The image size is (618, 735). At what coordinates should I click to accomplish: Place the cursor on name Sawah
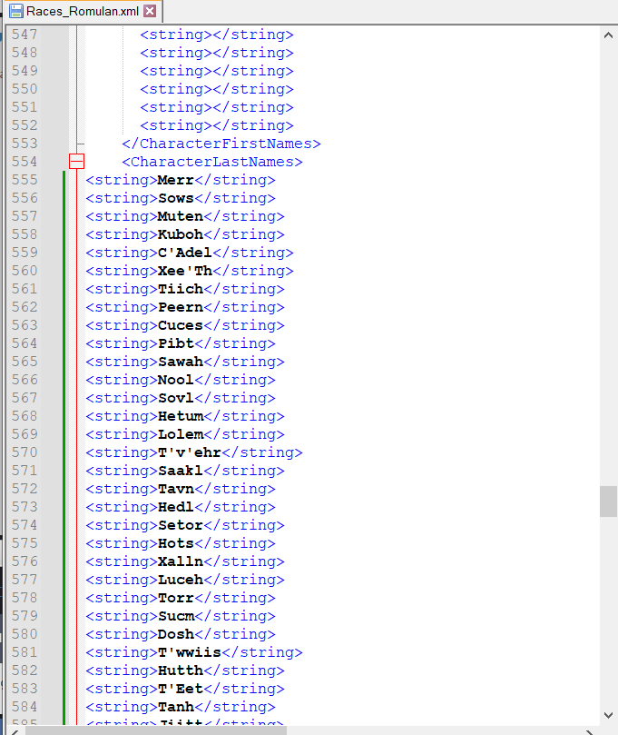(181, 362)
